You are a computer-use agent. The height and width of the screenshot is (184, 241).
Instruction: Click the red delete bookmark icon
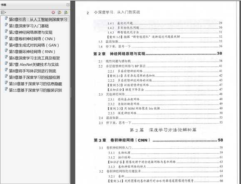click(x=53, y=12)
